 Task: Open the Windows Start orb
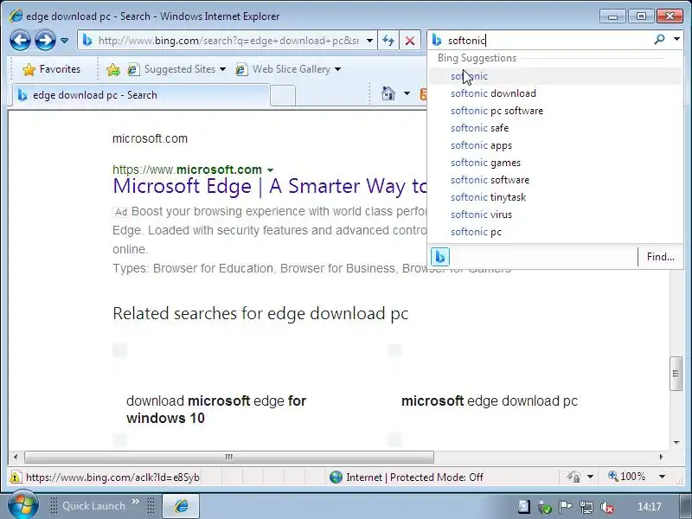(23, 505)
